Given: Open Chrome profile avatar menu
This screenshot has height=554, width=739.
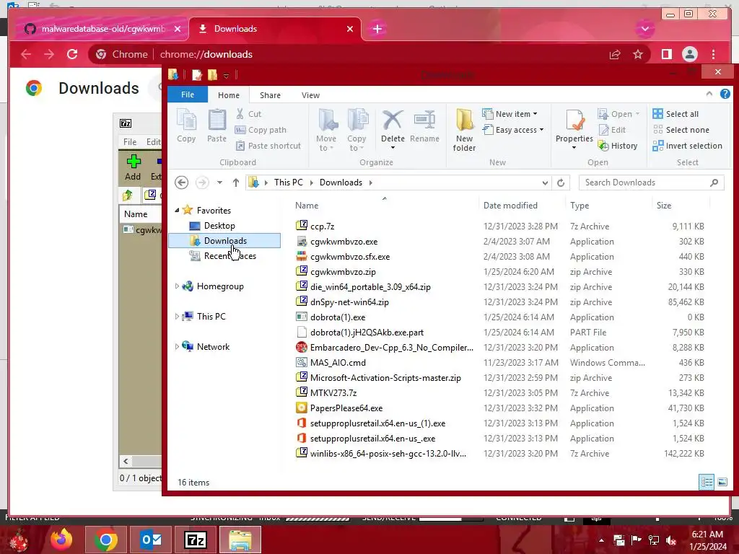Looking at the screenshot, I should (x=689, y=54).
